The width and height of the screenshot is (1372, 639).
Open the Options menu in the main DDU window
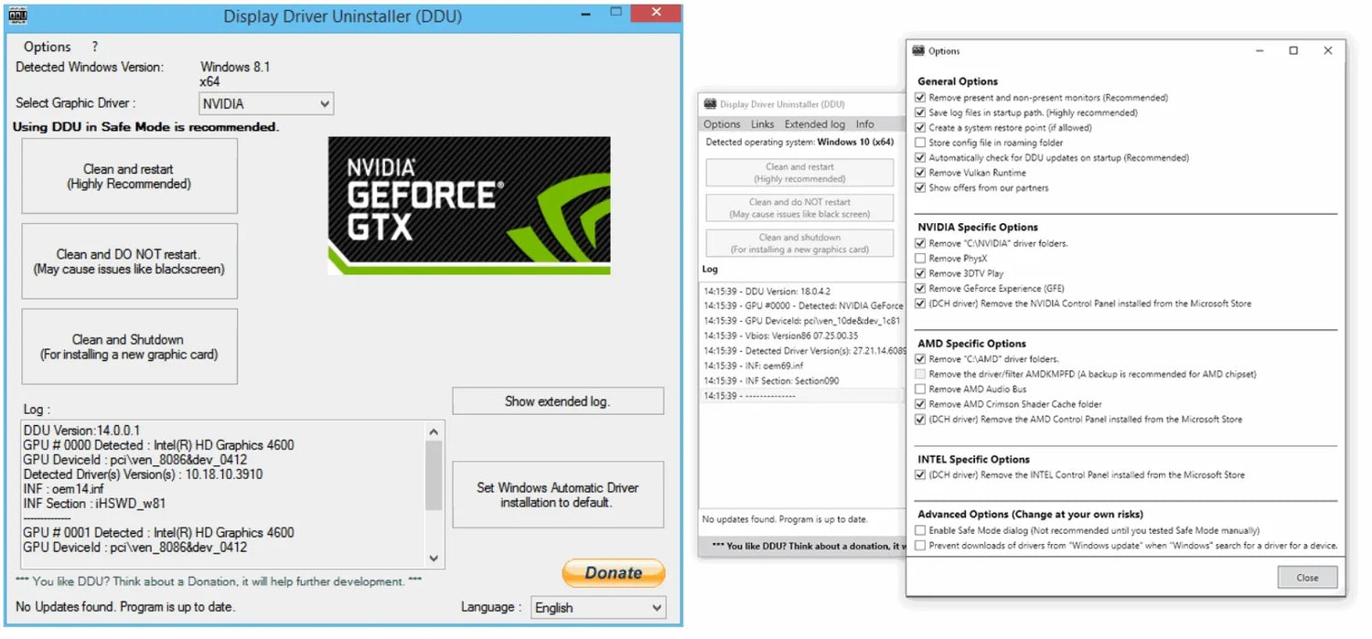tap(47, 46)
